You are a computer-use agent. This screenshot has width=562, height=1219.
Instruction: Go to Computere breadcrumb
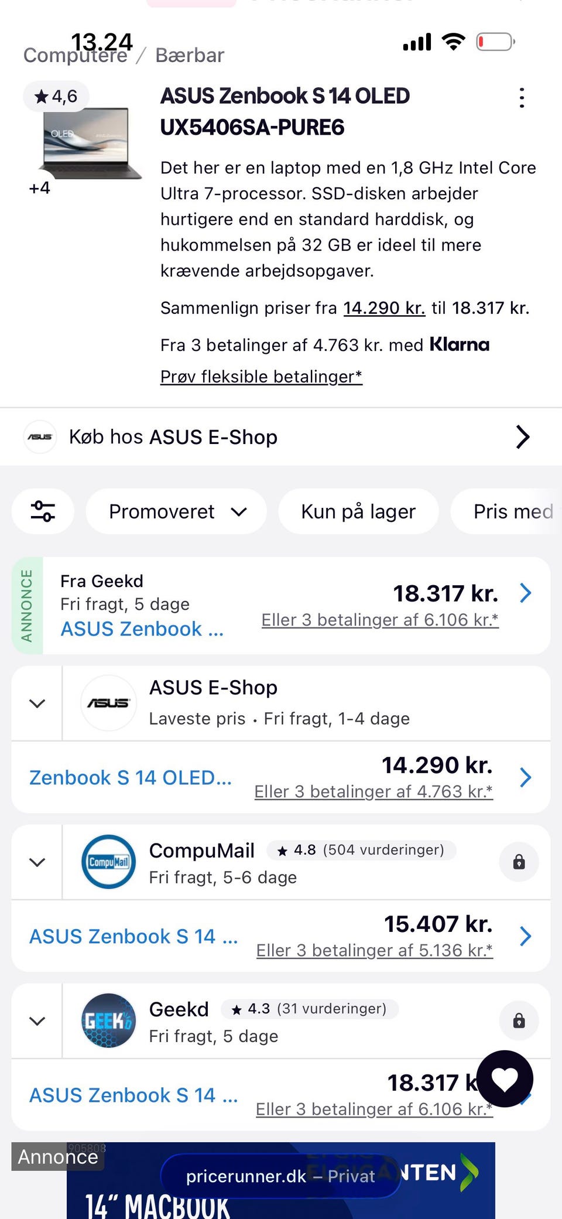(x=75, y=56)
